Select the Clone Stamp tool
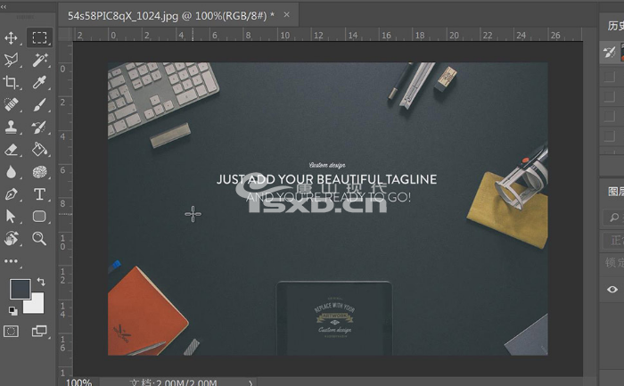 tap(11, 127)
